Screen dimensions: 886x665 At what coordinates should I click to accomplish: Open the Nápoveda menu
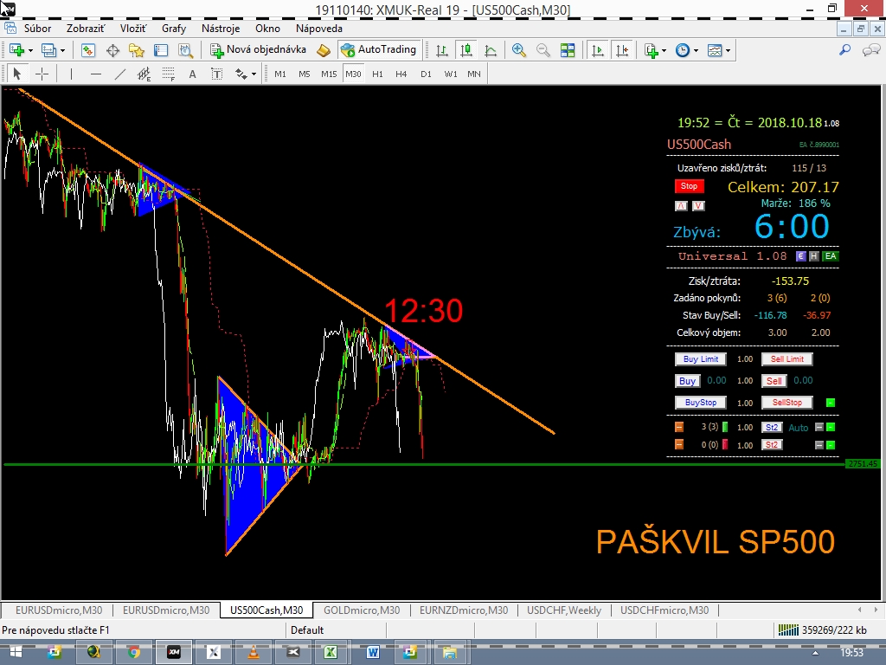(x=319, y=29)
